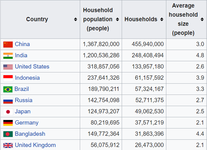Click the Russia flag icon
Image resolution: width=207 pixels, height=150 pixels.
(x=8, y=100)
